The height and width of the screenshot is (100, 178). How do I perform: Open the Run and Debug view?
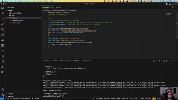point(3,24)
